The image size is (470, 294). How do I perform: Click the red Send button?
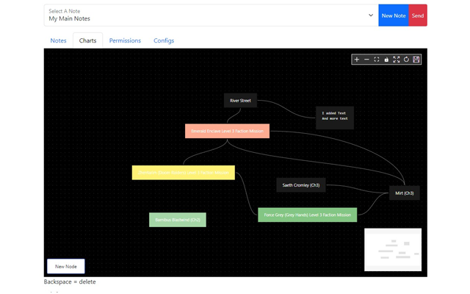tap(418, 15)
